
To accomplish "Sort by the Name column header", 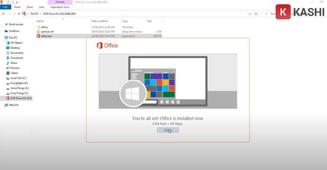I will click(x=40, y=21).
